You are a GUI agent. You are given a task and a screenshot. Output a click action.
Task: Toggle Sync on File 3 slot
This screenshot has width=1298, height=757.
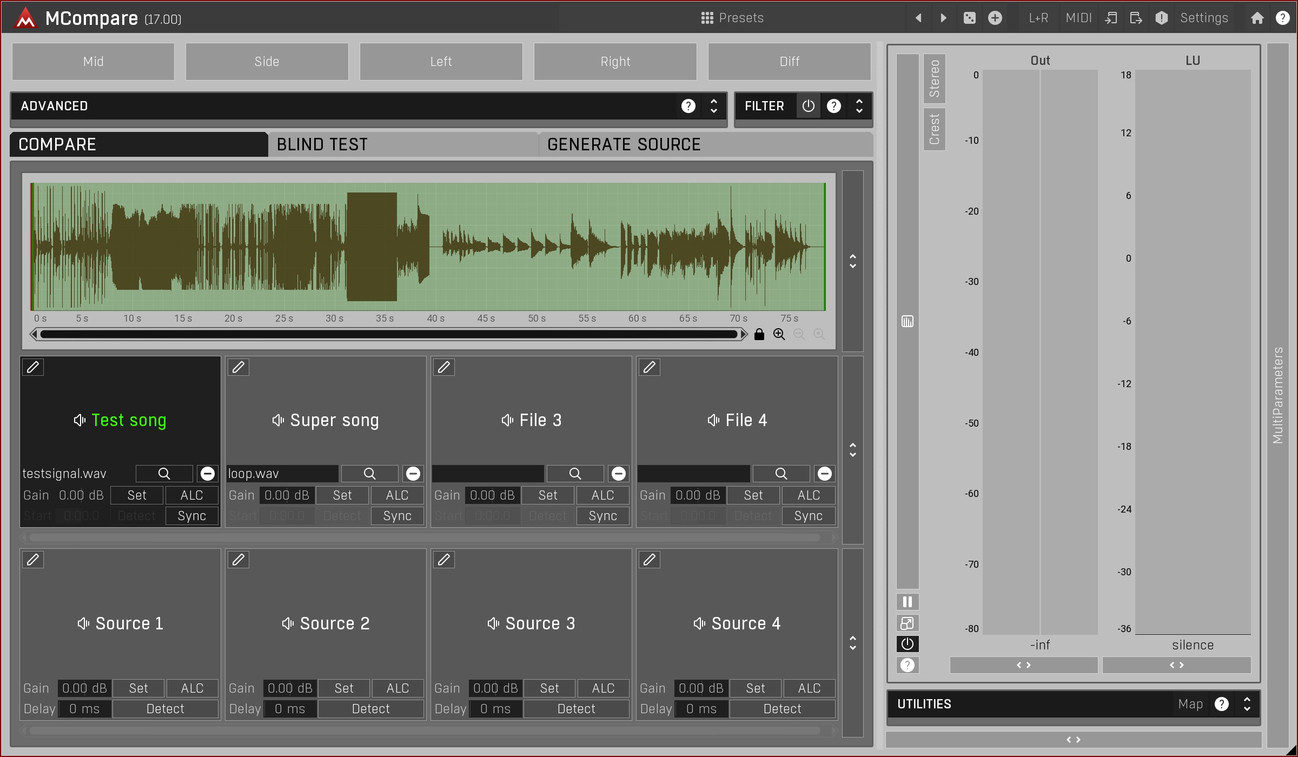pyautogui.click(x=602, y=516)
